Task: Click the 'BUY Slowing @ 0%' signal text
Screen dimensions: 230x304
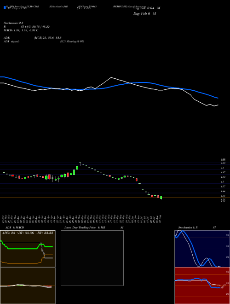Action: pos(72,41)
